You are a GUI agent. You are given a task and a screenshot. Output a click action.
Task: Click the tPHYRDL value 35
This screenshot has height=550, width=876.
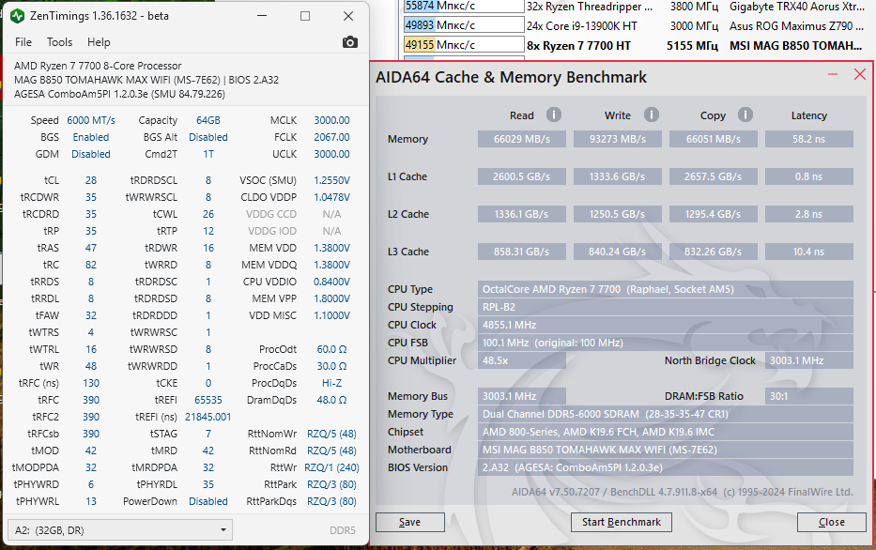pyautogui.click(x=207, y=484)
